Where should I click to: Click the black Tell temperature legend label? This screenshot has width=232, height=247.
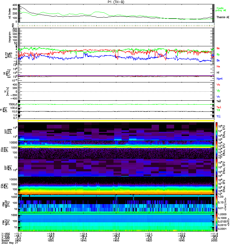(x=219, y=101)
